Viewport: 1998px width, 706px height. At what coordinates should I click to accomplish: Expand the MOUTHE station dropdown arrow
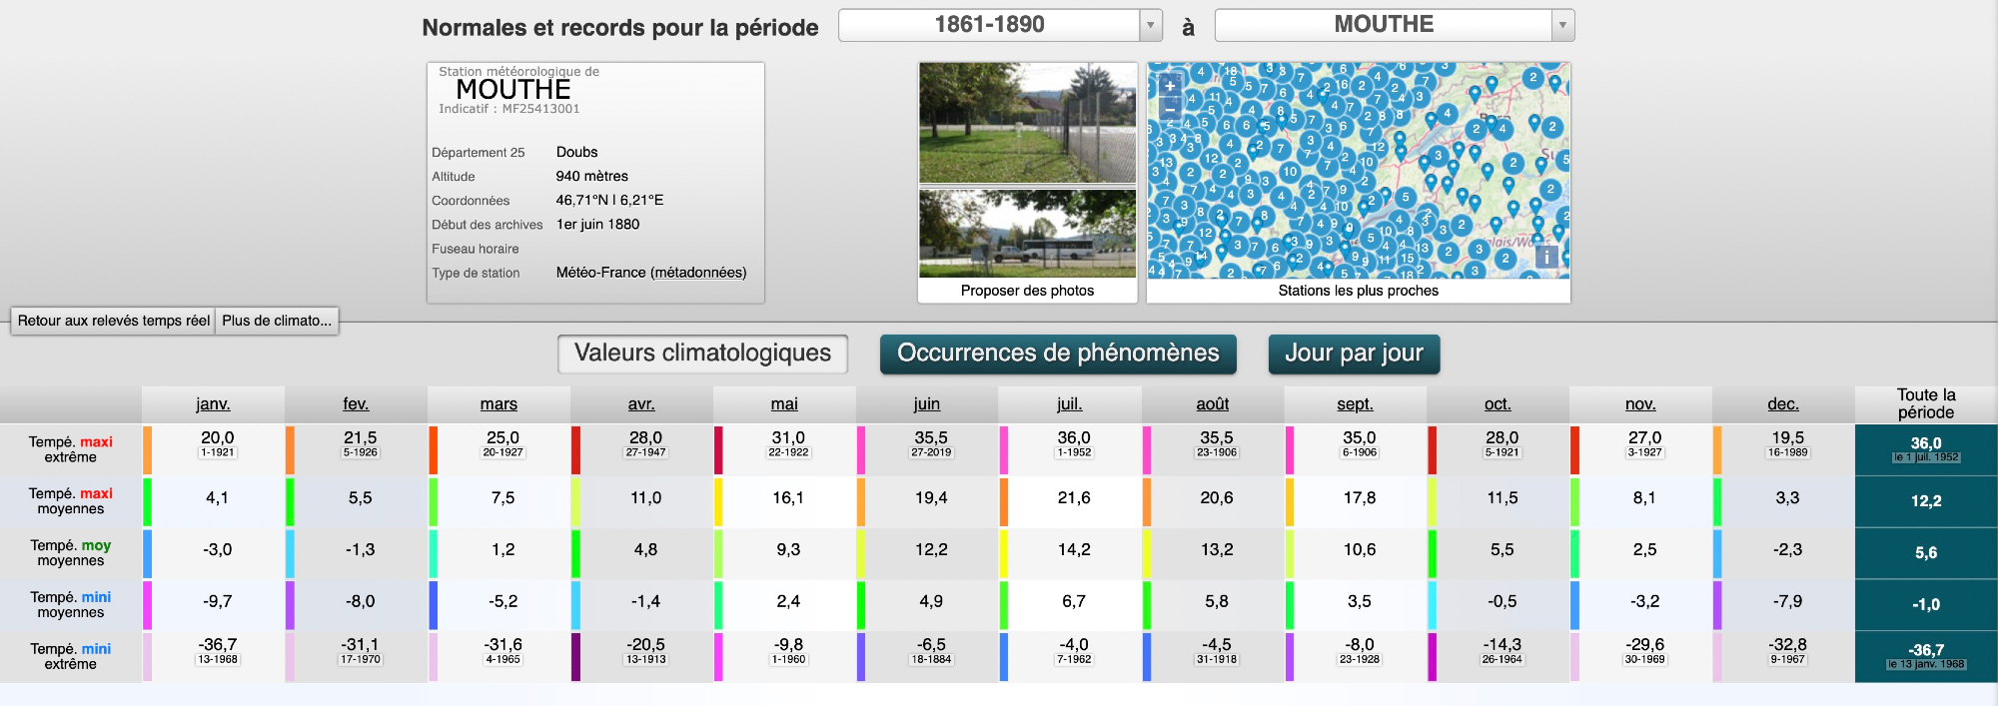[1562, 25]
